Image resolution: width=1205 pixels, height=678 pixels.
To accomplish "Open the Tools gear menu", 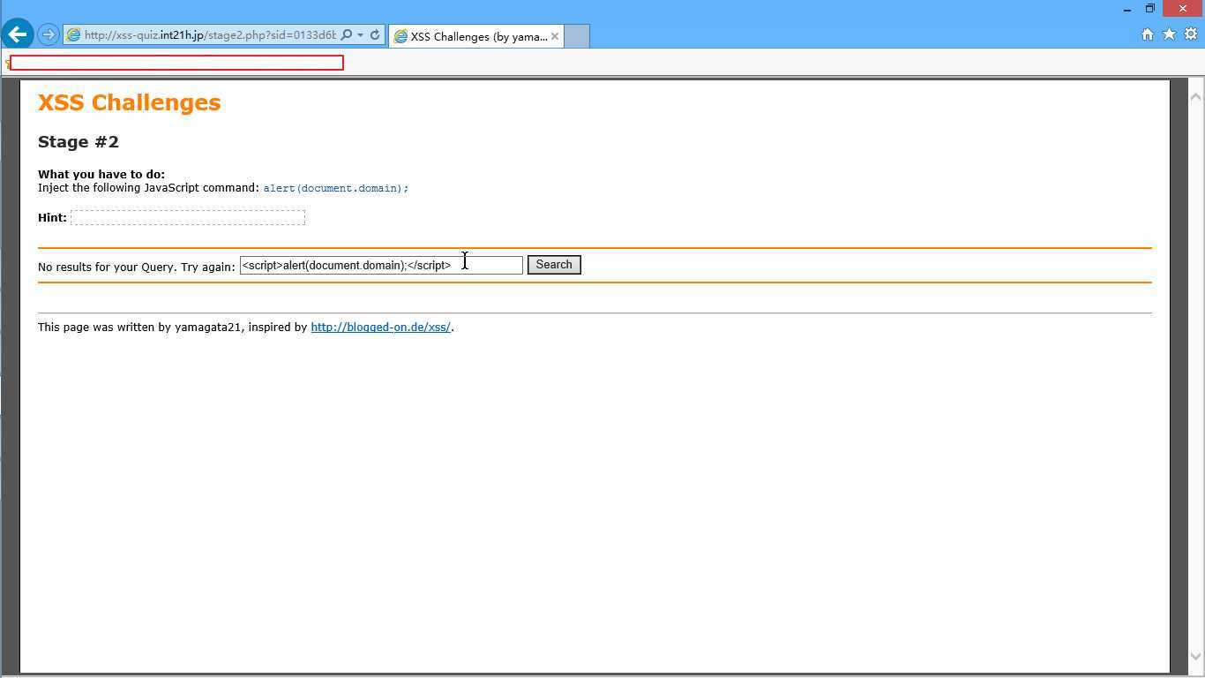I will click(1191, 34).
